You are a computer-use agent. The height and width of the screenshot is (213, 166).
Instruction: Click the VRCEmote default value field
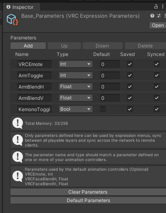110,64
